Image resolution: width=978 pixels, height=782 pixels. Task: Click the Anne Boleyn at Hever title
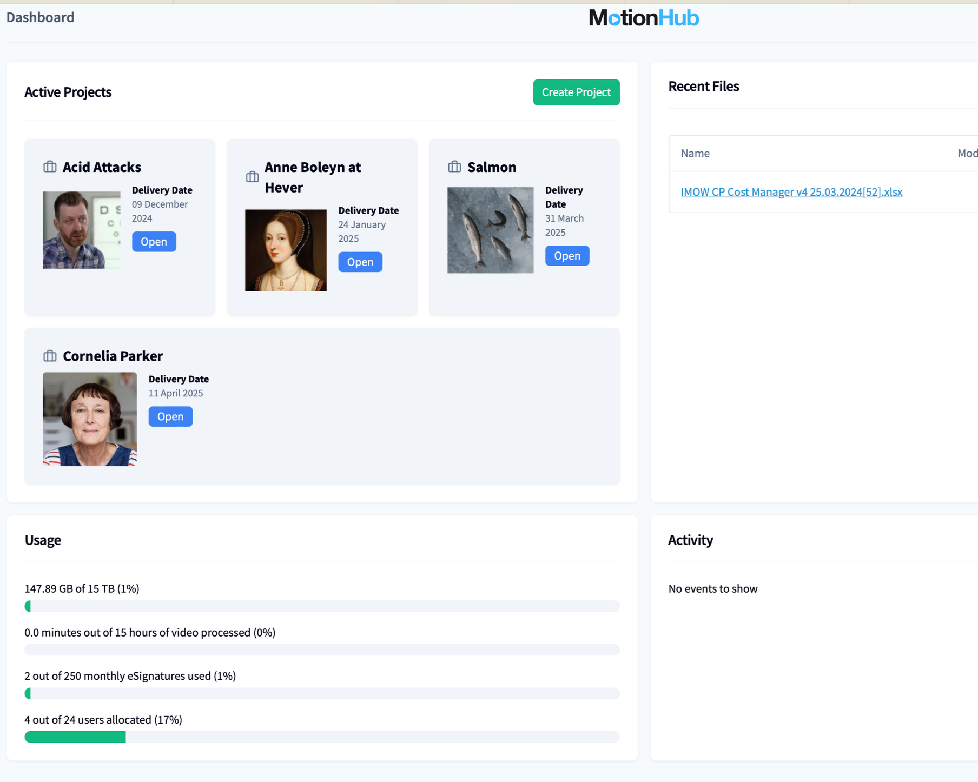(313, 177)
